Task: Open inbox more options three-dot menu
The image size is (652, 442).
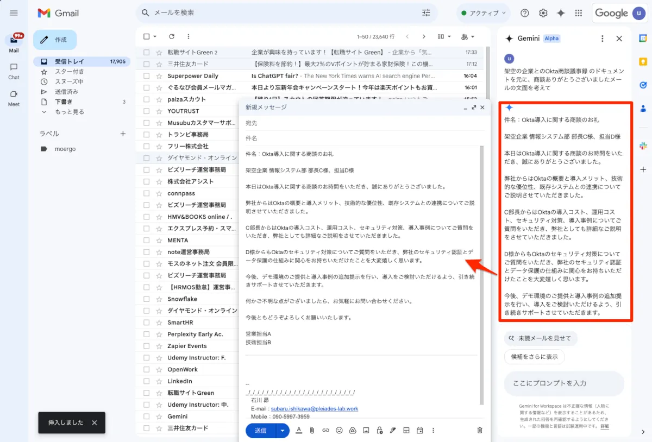Action: tap(189, 36)
